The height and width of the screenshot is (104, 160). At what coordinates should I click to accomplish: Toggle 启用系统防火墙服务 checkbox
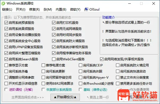click(54, 41)
